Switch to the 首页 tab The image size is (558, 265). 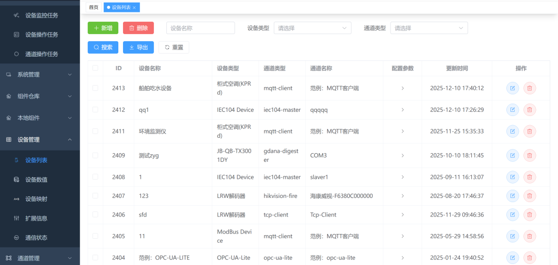pos(94,7)
